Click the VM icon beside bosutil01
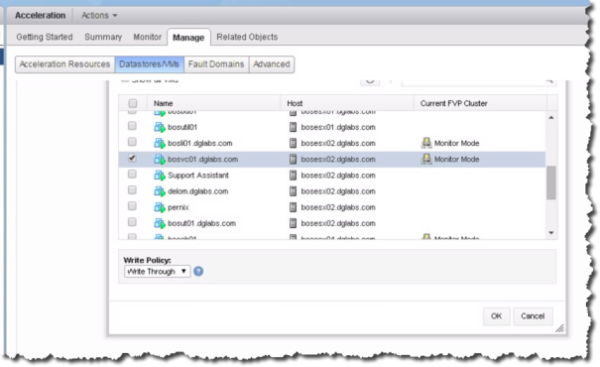 [160, 127]
